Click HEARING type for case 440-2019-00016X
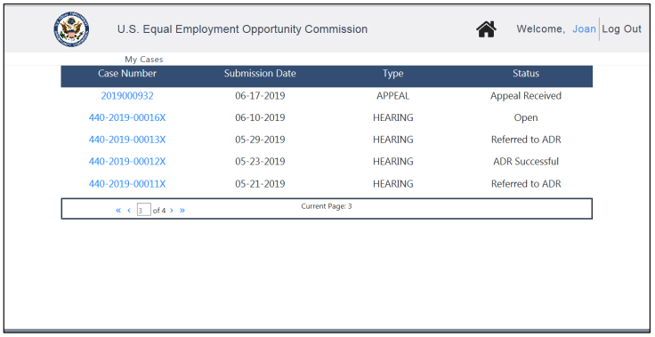This screenshot has width=655, height=337. 393,117
